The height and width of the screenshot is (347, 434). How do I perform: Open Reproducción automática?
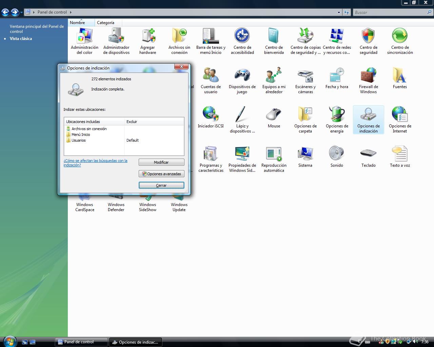(x=274, y=159)
